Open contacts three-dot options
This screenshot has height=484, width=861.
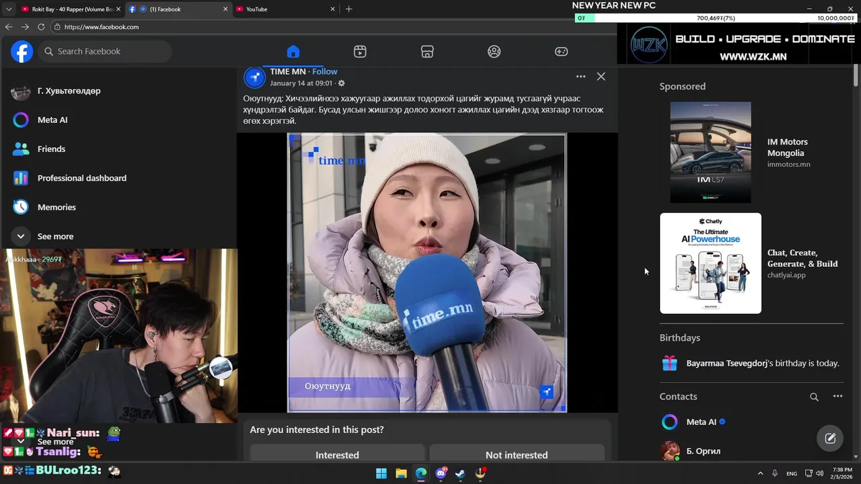click(x=837, y=396)
